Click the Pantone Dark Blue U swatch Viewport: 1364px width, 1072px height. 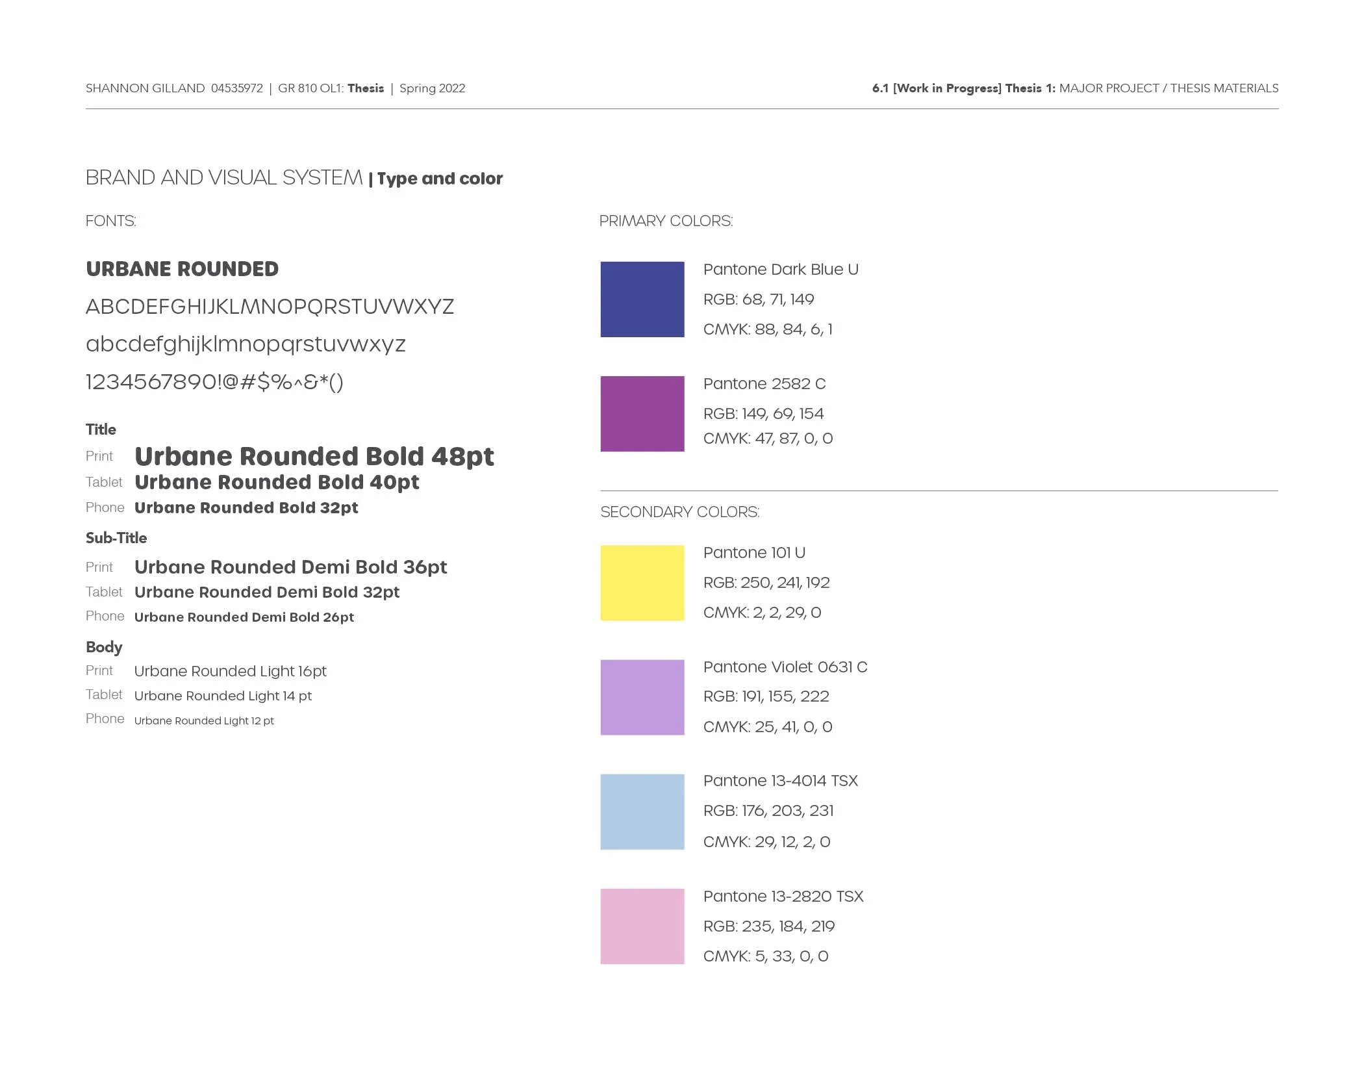pyautogui.click(x=642, y=300)
